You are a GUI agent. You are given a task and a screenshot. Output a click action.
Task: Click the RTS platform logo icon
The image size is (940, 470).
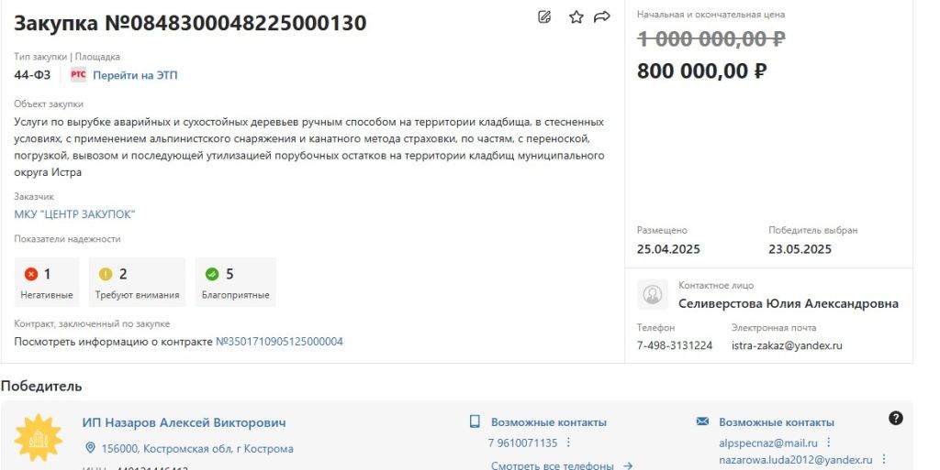pos(79,75)
